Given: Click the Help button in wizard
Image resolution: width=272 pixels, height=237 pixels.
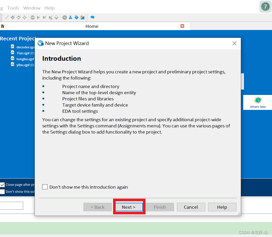Looking at the screenshot, I should (222, 207).
